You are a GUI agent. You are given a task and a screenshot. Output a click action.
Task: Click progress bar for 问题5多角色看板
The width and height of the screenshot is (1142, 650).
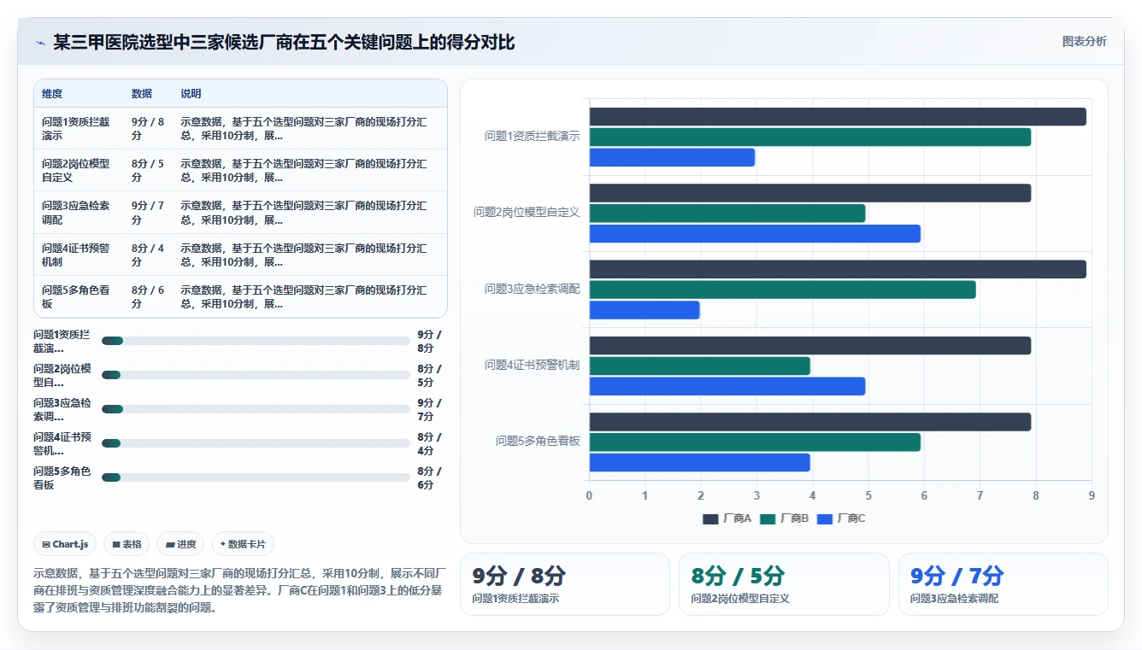click(x=256, y=477)
